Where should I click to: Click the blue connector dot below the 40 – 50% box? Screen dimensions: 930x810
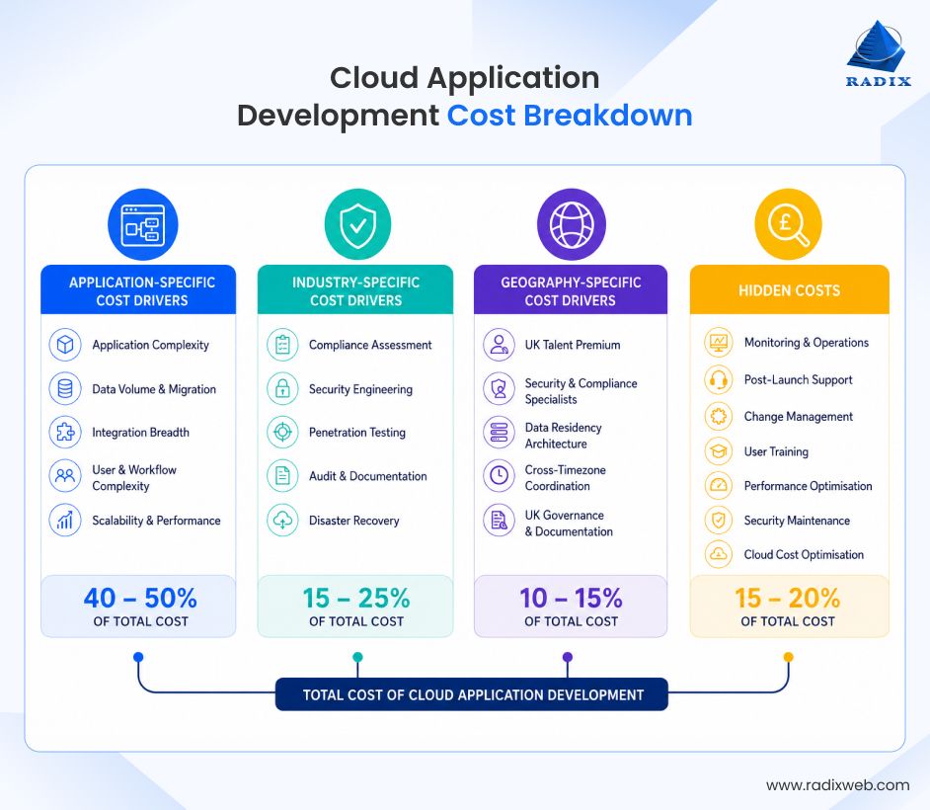click(138, 657)
